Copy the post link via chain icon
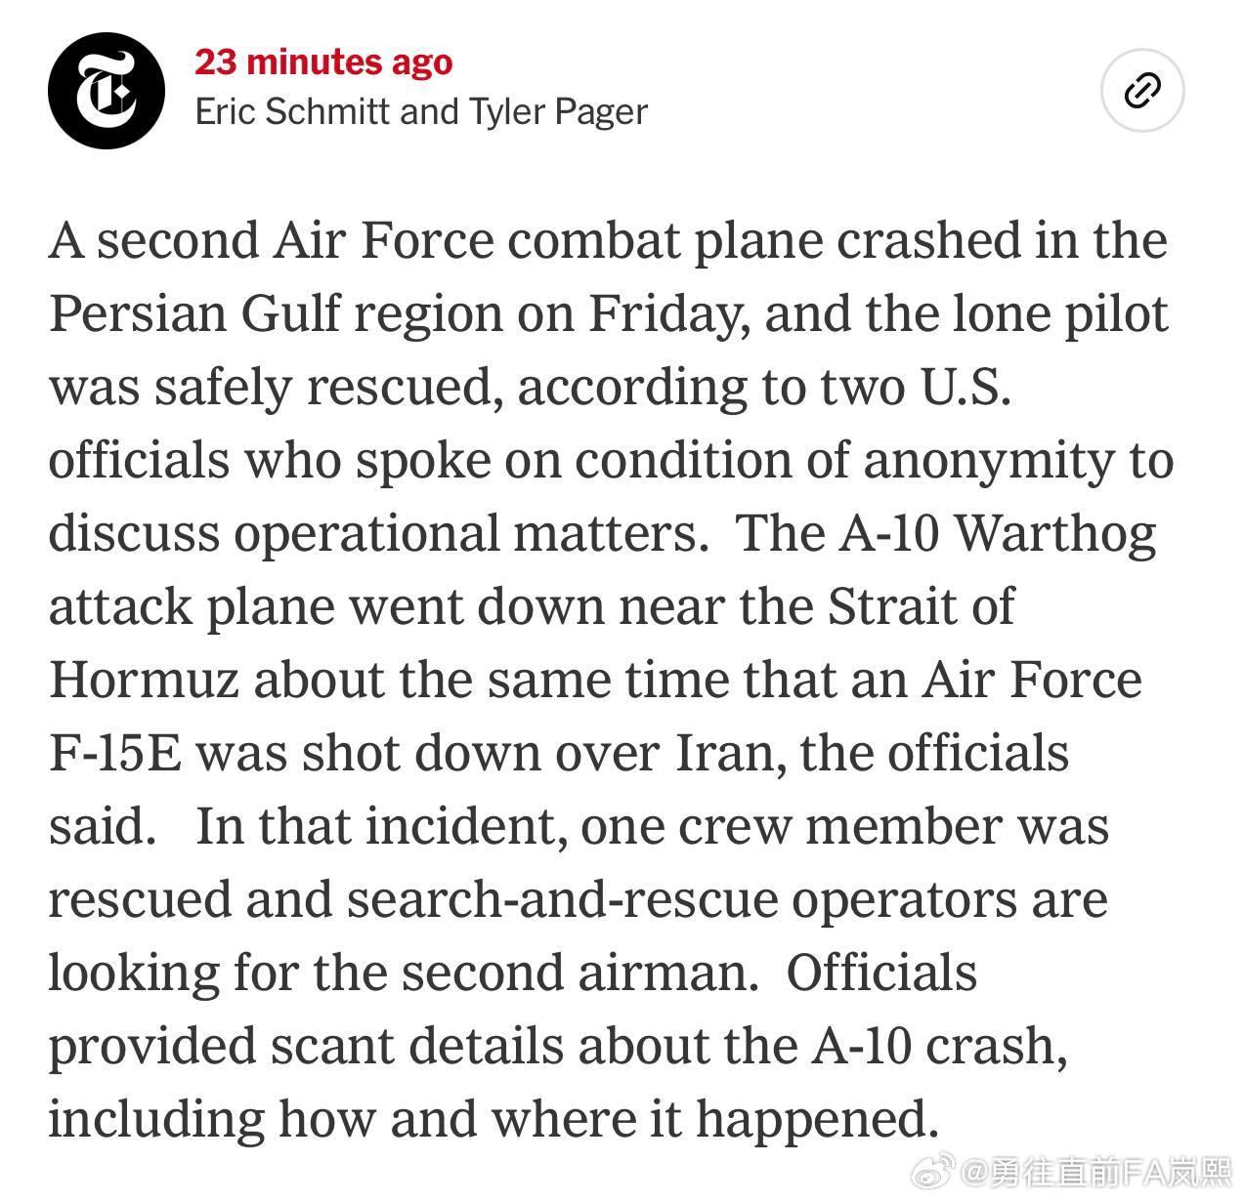 pyautogui.click(x=1141, y=92)
